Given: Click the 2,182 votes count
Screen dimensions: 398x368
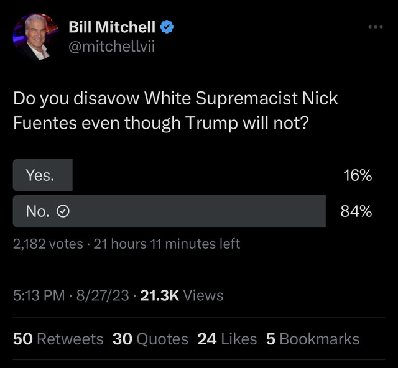Looking at the screenshot, I should click(48, 244).
